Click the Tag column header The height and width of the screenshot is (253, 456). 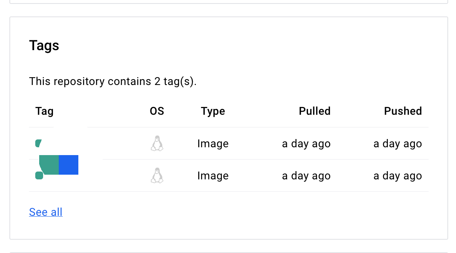tap(45, 111)
